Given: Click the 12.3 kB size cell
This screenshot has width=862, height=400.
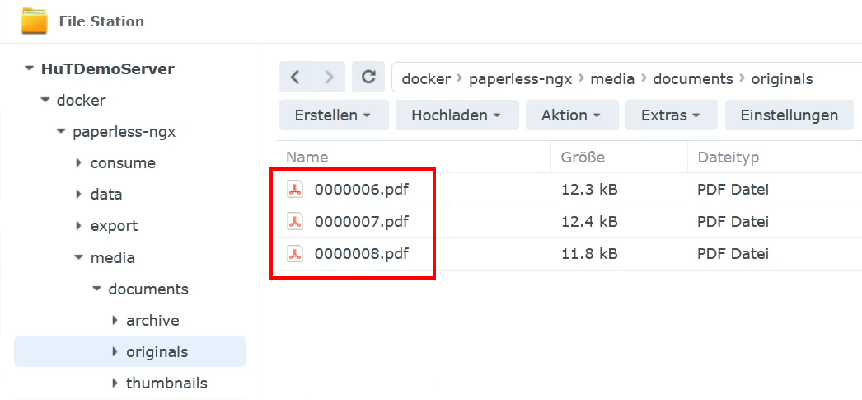Looking at the screenshot, I should (x=589, y=190).
